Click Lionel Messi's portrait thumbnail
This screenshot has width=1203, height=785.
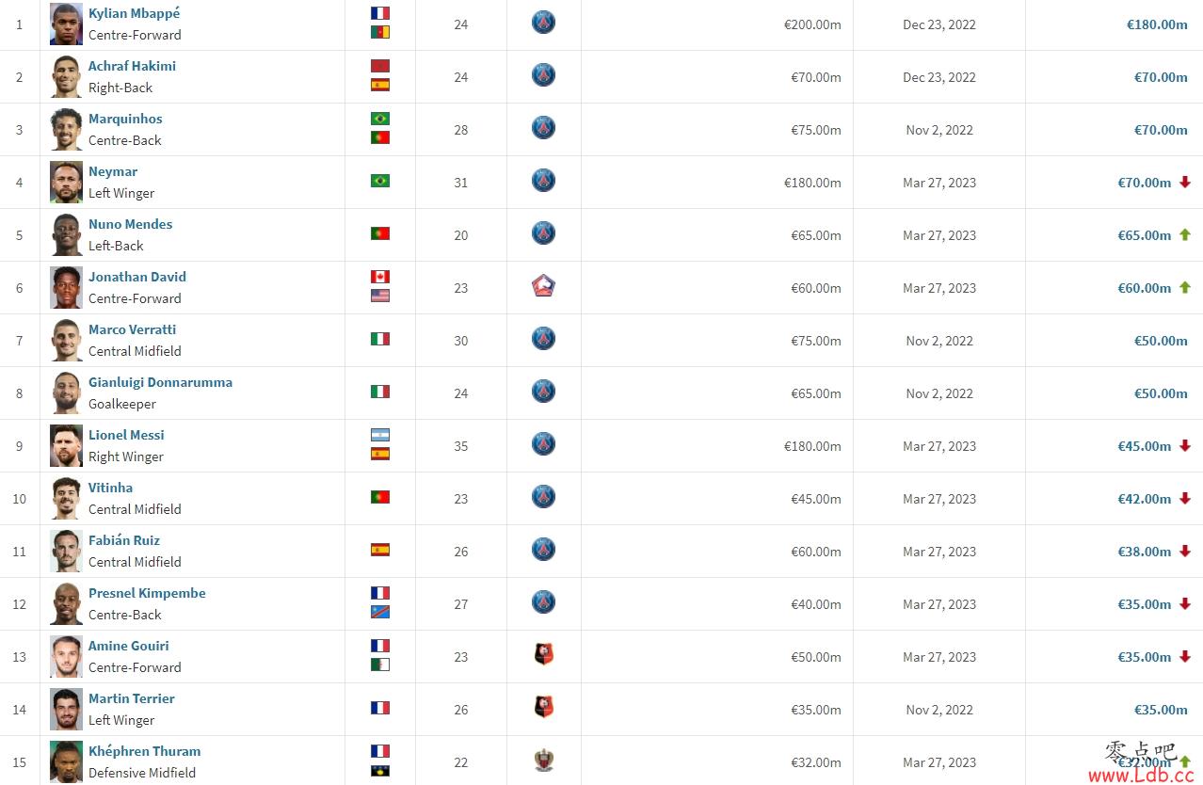click(66, 445)
